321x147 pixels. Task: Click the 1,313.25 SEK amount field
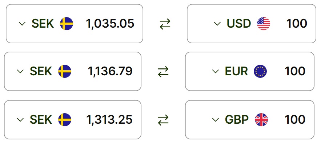109,119
